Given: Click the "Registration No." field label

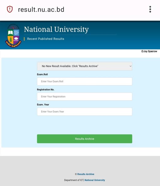Looking at the screenshot, I should click(x=46, y=90).
